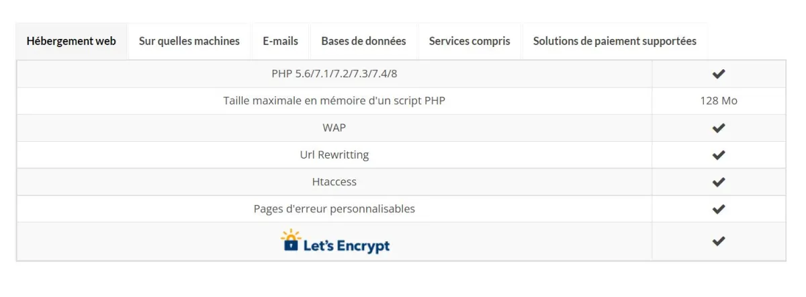Click the Url Rewritting checkmark icon

718,155
